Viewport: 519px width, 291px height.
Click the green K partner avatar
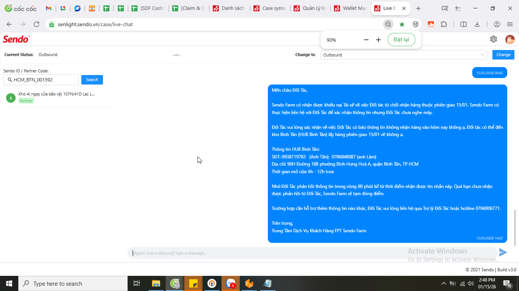click(x=11, y=98)
